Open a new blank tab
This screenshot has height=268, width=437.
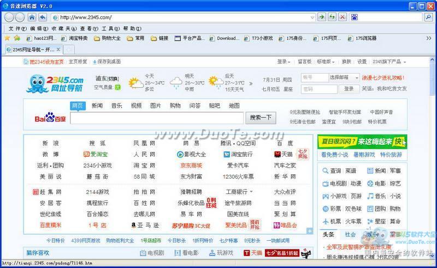[x=69, y=50]
